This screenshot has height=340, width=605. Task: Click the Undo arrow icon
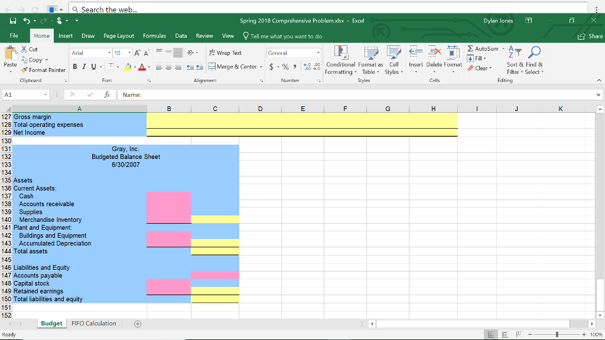pos(26,21)
